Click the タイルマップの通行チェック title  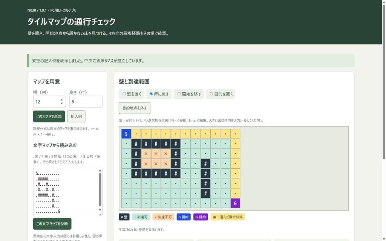pyautogui.click(x=71, y=21)
